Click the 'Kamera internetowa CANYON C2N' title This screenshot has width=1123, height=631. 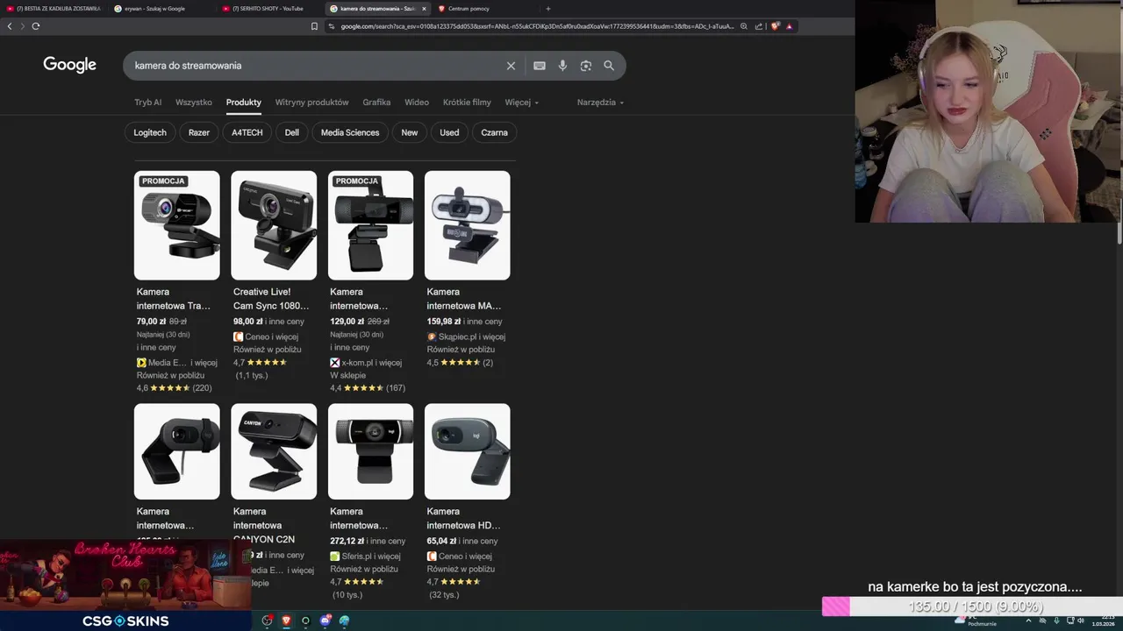pyautogui.click(x=264, y=525)
